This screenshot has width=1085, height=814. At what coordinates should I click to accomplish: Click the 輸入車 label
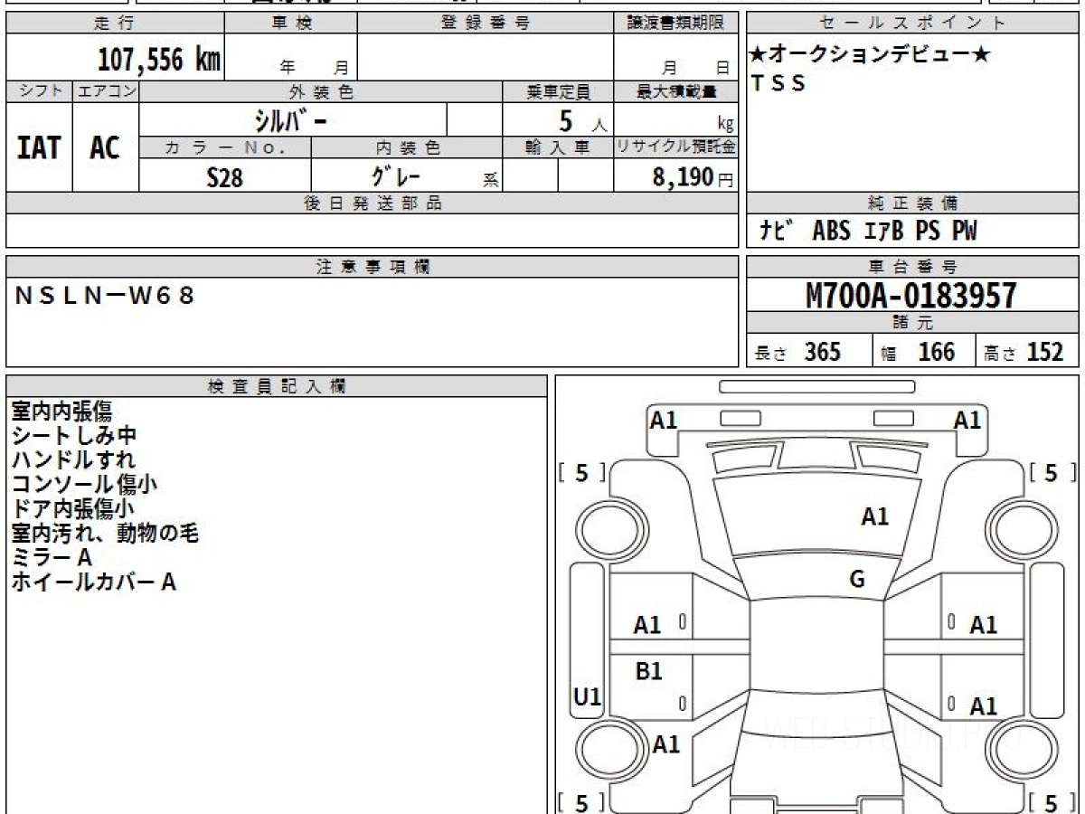[x=558, y=147]
